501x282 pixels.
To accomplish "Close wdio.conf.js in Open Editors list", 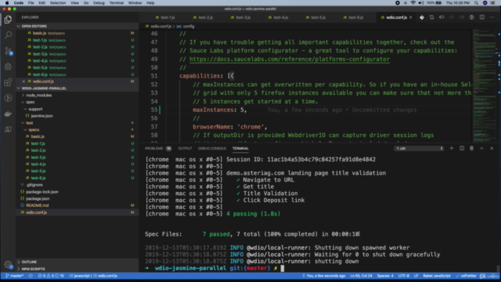I will point(23,81).
